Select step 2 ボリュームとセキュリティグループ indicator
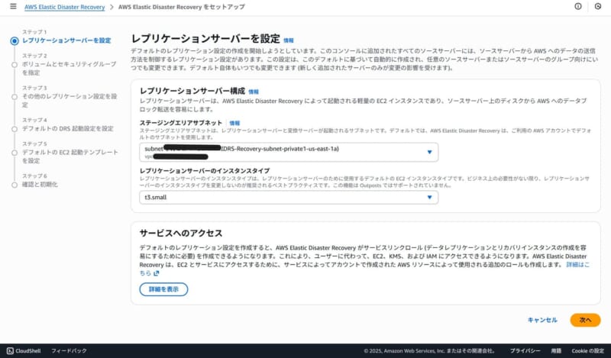The width and height of the screenshot is (611, 358). point(15,67)
